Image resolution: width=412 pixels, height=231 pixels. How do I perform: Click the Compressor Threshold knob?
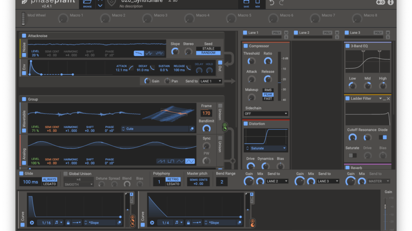(251, 61)
